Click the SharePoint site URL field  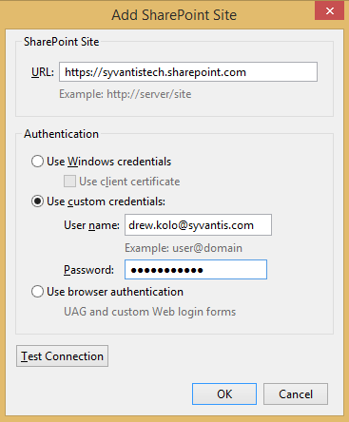coord(188,72)
